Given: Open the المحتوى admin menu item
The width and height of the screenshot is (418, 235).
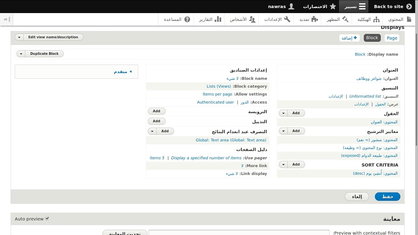Looking at the screenshot, I should [x=400, y=19].
